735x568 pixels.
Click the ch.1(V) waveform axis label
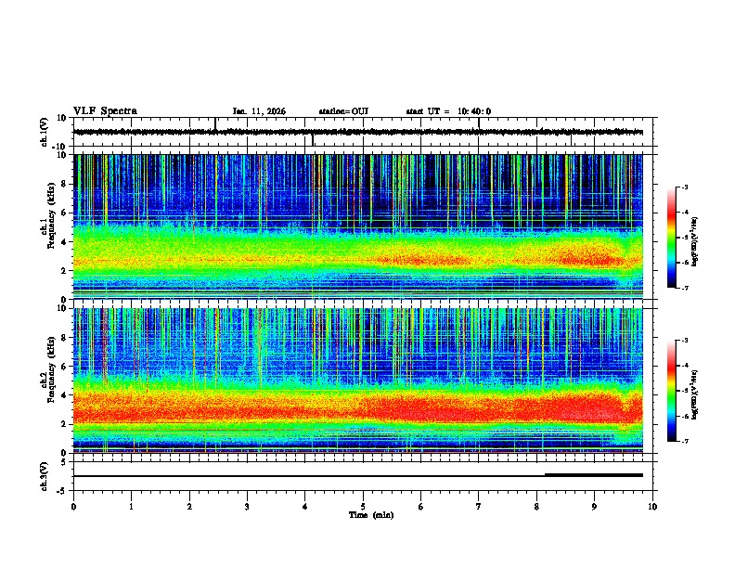(45, 132)
